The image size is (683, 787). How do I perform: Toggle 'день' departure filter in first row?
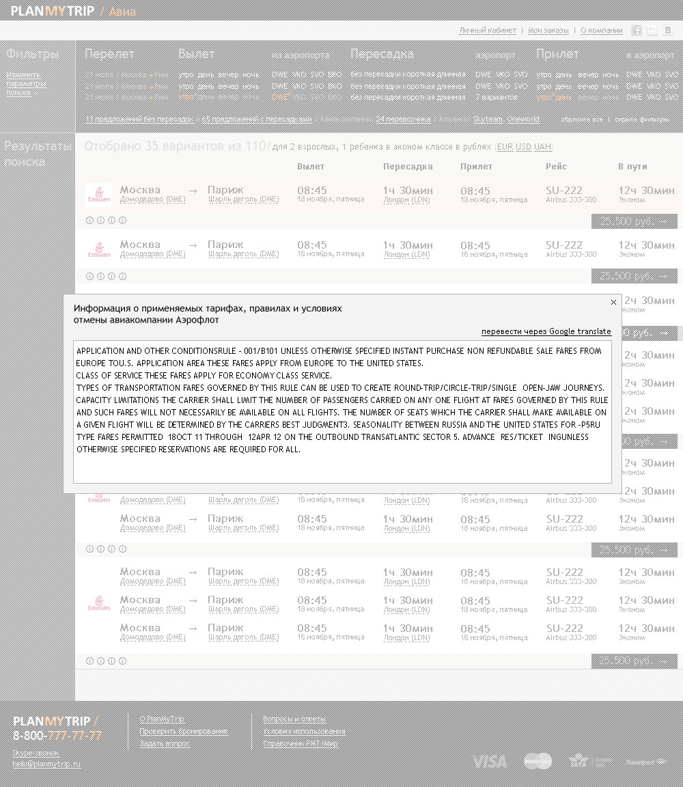click(206, 74)
